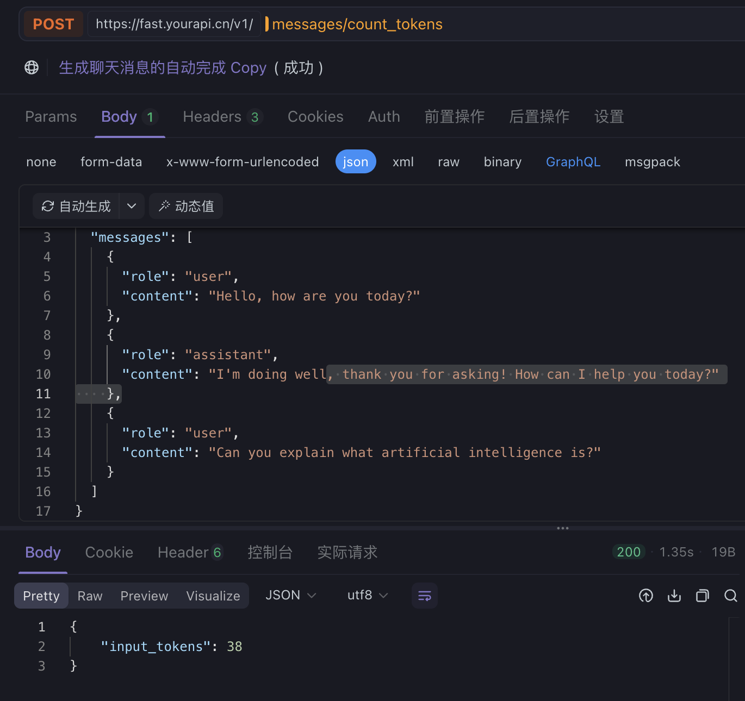Select the json body type
This screenshot has height=701, width=745.
[356, 162]
